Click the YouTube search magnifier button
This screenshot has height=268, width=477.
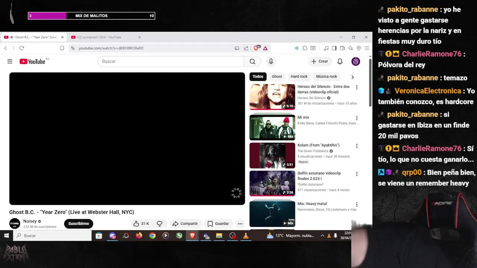point(252,61)
